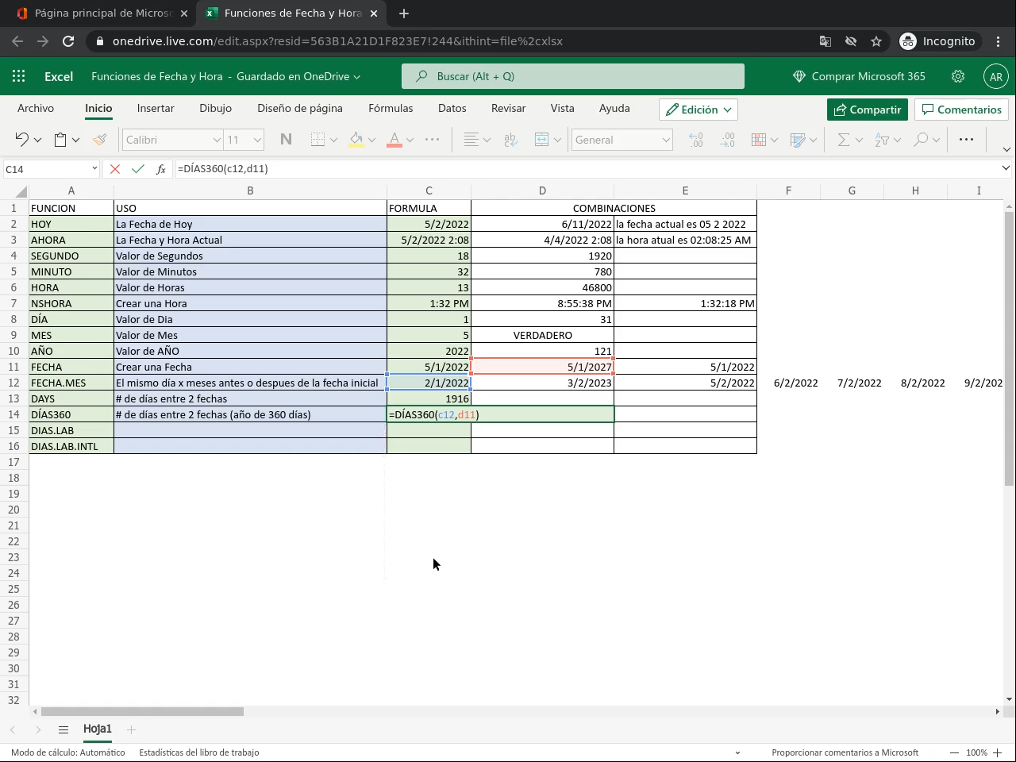Open the settings gear in the Excel header
The height and width of the screenshot is (762, 1016).
pos(958,76)
